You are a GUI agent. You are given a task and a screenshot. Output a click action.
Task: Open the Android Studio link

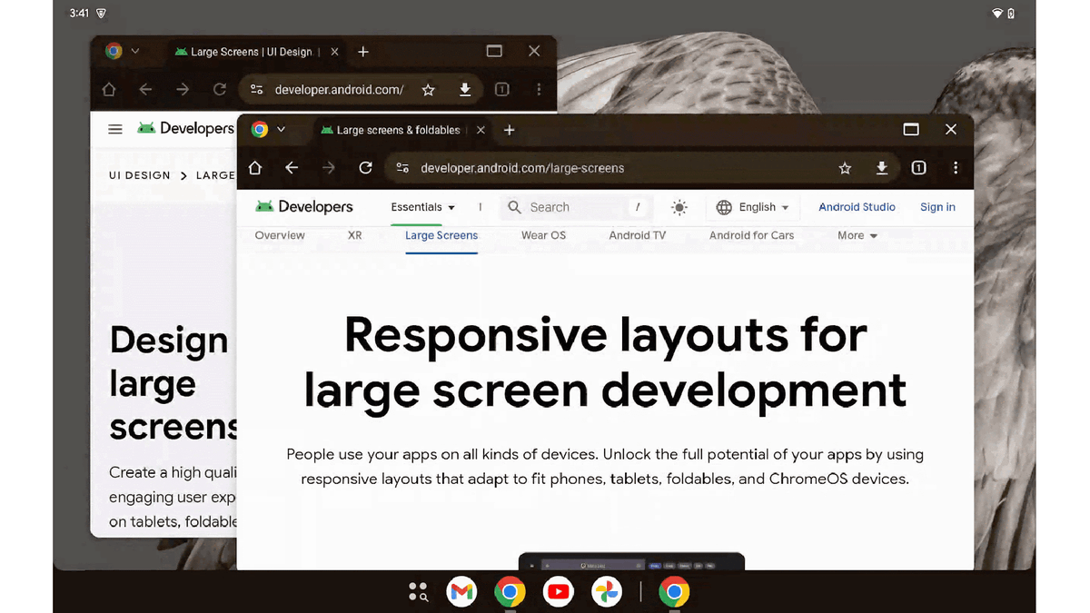tap(857, 207)
